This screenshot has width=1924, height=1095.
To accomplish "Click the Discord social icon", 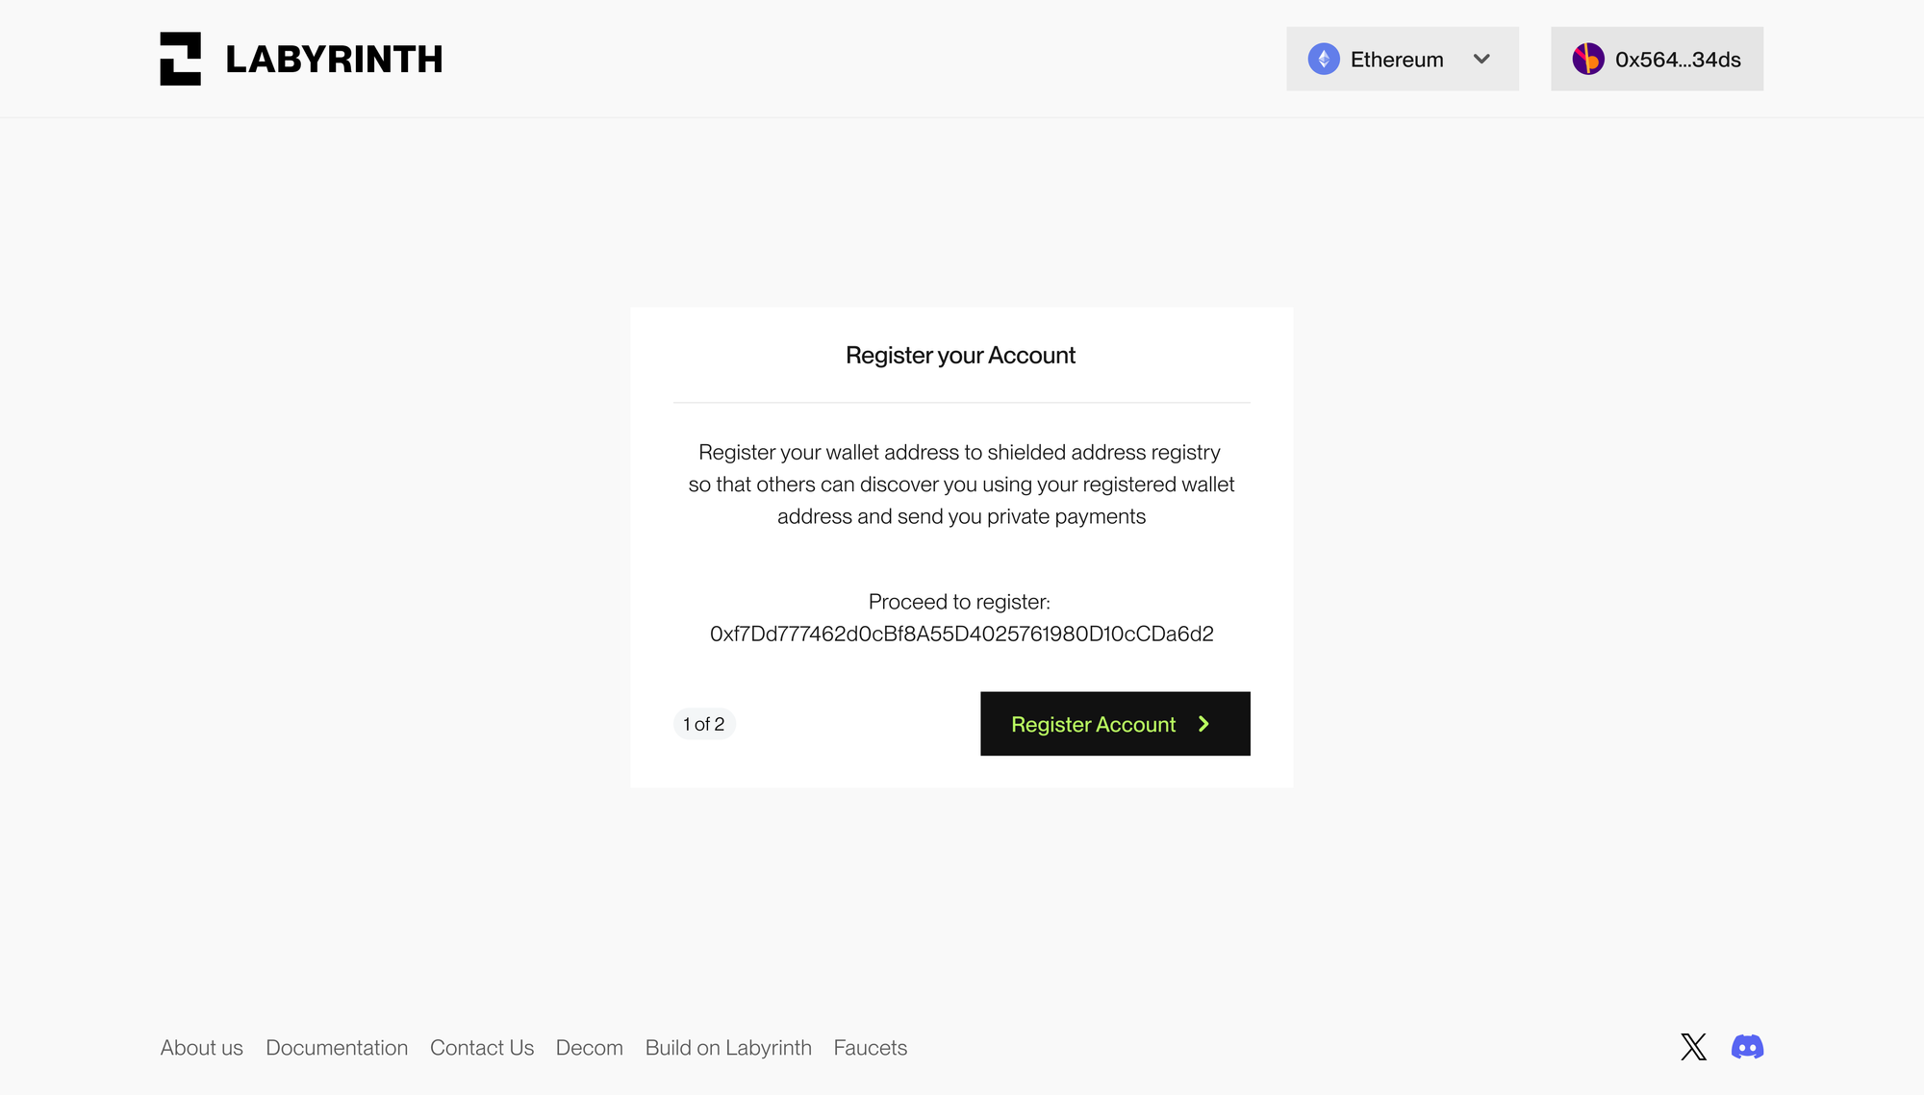I will (x=1747, y=1046).
